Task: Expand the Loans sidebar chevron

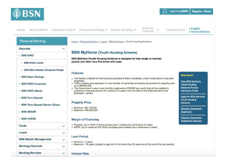Action: tap(63, 133)
